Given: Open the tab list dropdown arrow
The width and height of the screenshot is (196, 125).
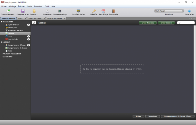Looking at the screenshot, I should [x=194, y=19].
